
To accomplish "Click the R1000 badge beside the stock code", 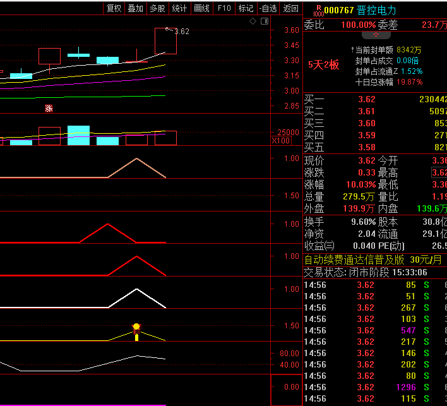I will click(x=318, y=9).
